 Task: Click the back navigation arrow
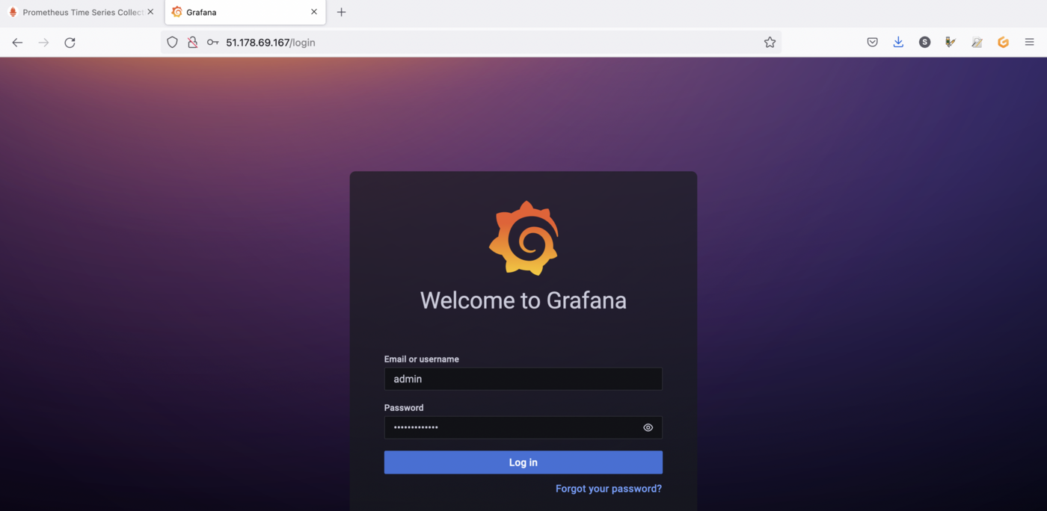click(17, 42)
